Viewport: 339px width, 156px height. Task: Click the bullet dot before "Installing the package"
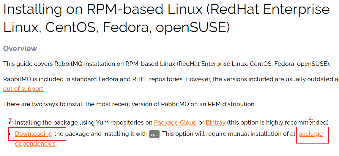tap(10, 123)
